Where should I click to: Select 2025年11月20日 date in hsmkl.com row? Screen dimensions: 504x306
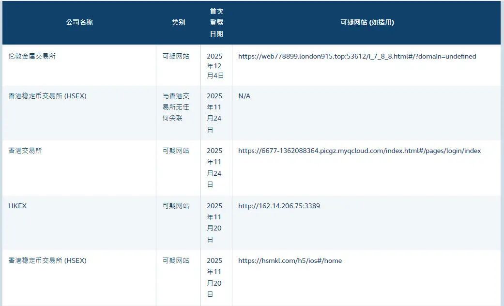[x=214, y=277]
